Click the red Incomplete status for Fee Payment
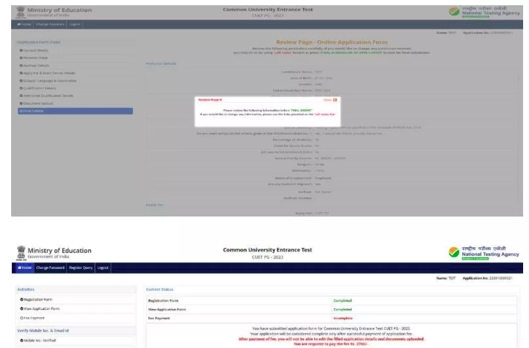 coord(343,318)
